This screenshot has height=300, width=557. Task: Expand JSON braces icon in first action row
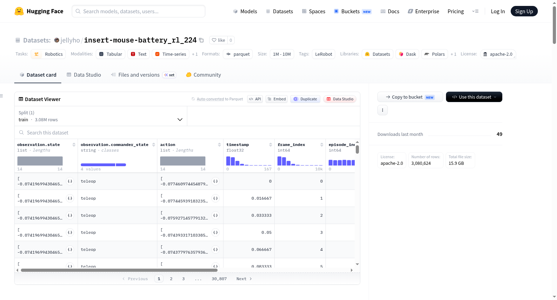[x=215, y=181]
